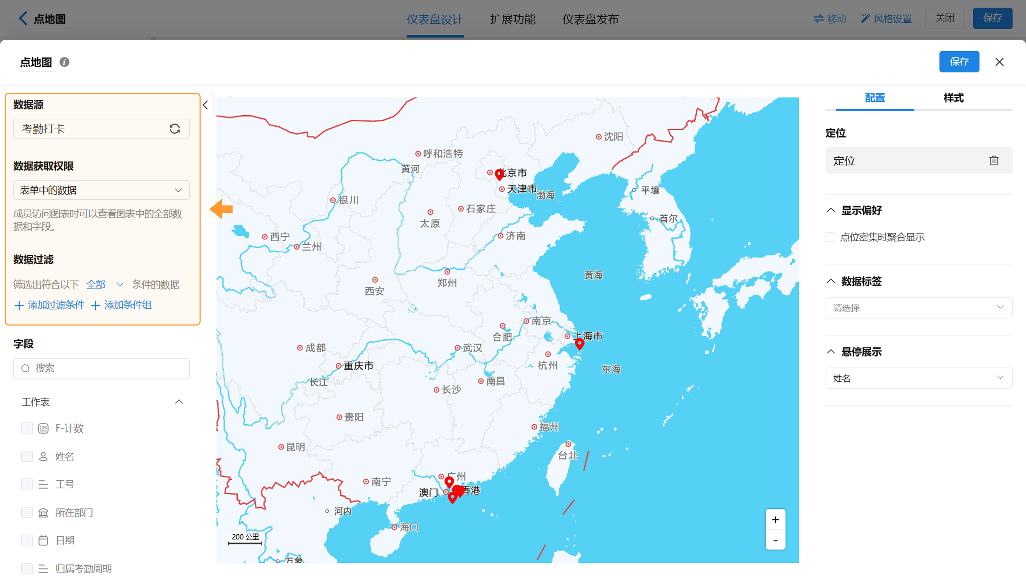
Task: Collapse the 悬停展示 section
Action: point(831,352)
